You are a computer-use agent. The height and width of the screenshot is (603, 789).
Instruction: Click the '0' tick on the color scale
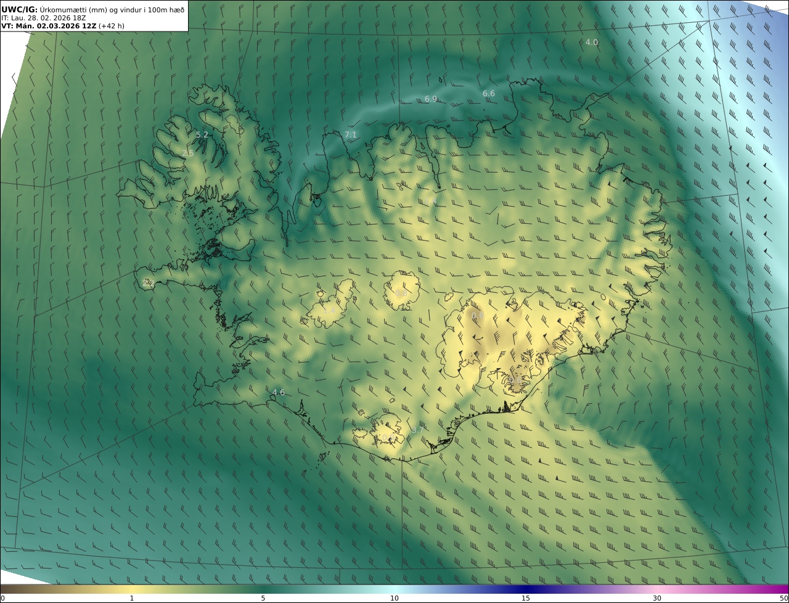(2, 599)
